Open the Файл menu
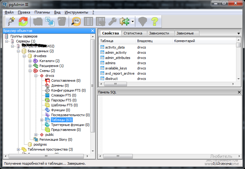The width and height of the screenshot is (245, 169). pyautogui.click(x=9, y=12)
